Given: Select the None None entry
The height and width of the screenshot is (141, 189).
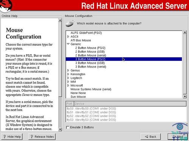Looking at the screenshot, I should 78,93.
